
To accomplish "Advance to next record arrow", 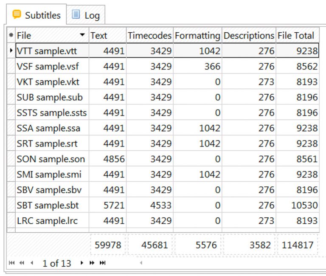I will click(x=82, y=263).
